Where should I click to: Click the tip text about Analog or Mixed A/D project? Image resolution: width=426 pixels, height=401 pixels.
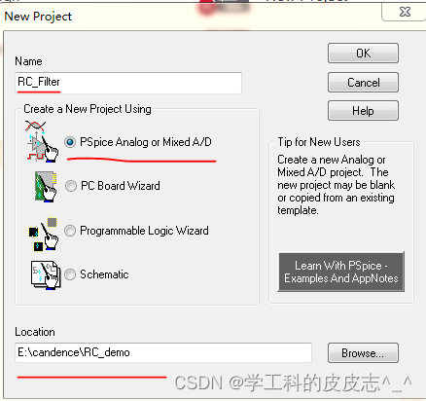pyautogui.click(x=336, y=185)
